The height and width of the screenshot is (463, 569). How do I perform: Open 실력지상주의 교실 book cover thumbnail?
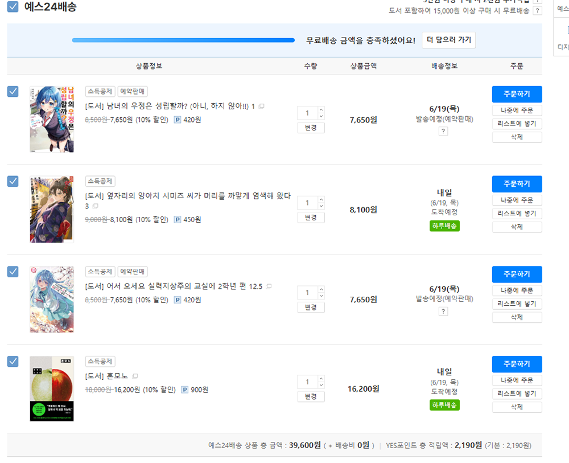coord(52,299)
